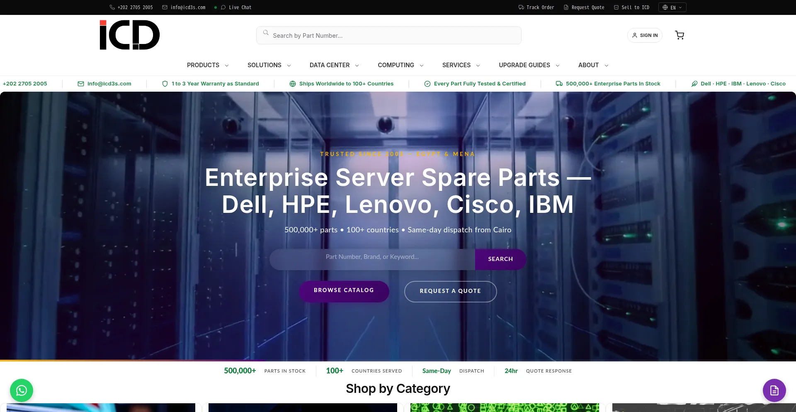Click the Live Chat bubble icon
The image size is (796, 412).
[223, 7]
